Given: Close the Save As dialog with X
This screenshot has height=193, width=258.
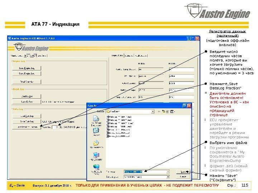Looking at the screenshot, I should (x=189, y=106).
